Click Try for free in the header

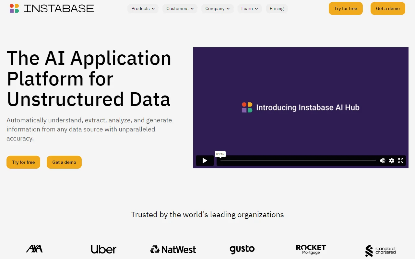tap(346, 8)
